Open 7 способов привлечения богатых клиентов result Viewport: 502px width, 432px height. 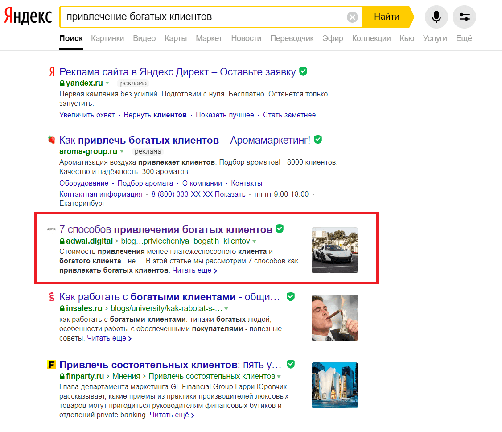[x=166, y=229]
